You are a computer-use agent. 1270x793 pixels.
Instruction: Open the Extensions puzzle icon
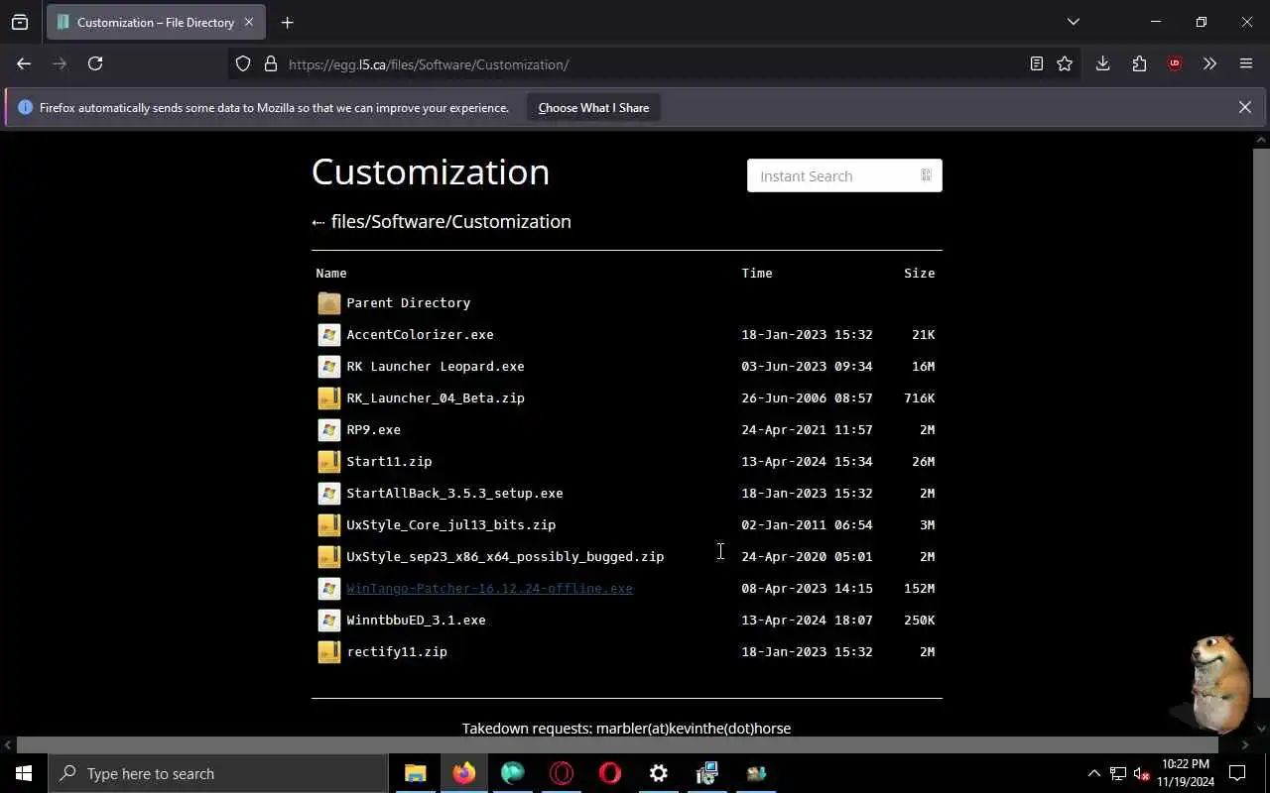(x=1139, y=63)
